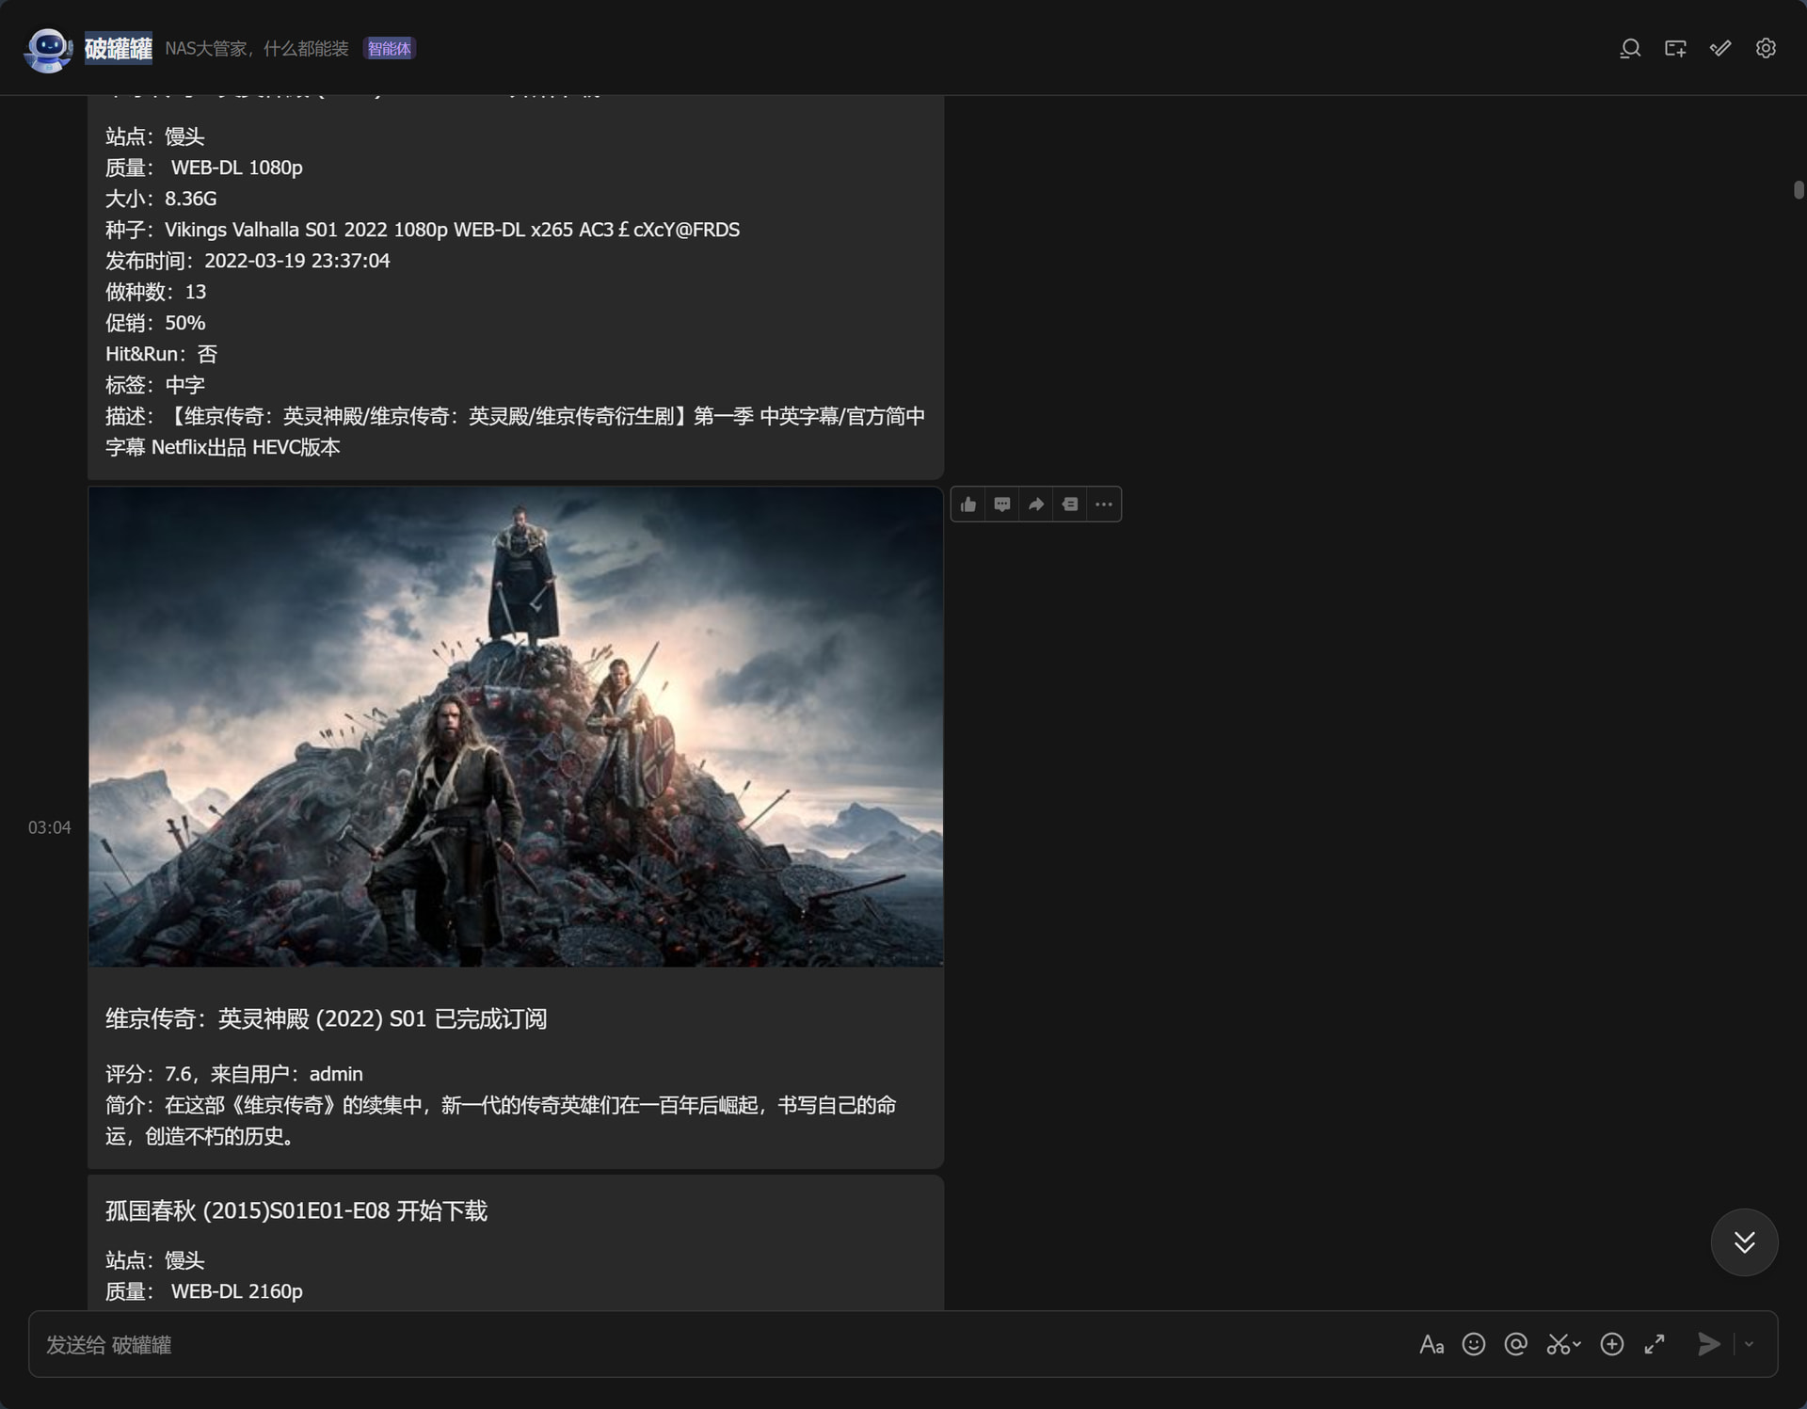
Task: Click the 大小：8.36G line
Action: click(x=161, y=200)
